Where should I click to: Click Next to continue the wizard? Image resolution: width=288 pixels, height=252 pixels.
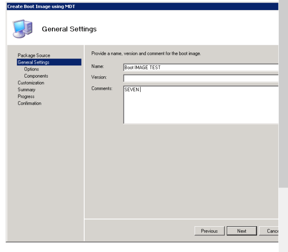pos(242,231)
